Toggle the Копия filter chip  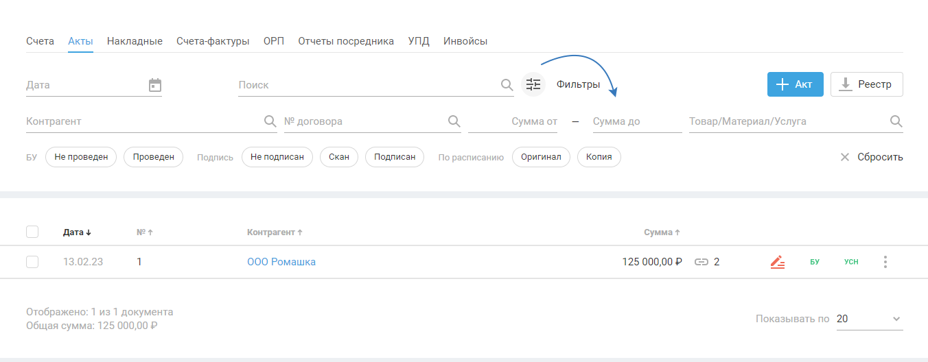tap(599, 157)
